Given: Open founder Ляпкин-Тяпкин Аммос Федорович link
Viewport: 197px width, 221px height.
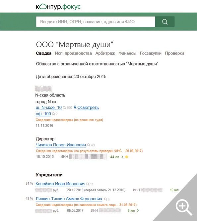Looking at the screenshot, I should click(69, 199).
